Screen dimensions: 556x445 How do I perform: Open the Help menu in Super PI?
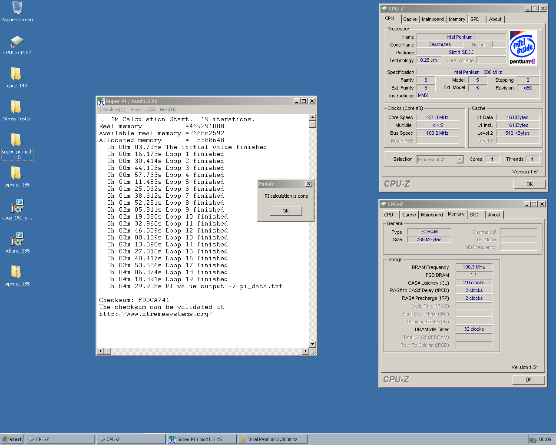click(168, 110)
